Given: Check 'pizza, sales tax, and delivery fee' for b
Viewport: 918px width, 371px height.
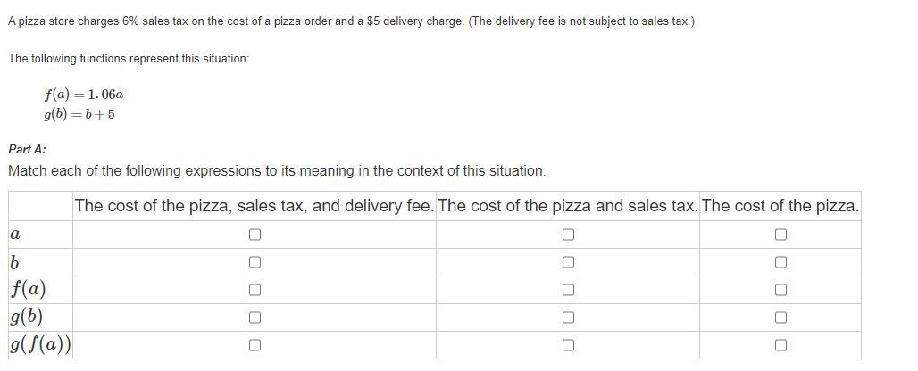Looking at the screenshot, I should [x=255, y=262].
